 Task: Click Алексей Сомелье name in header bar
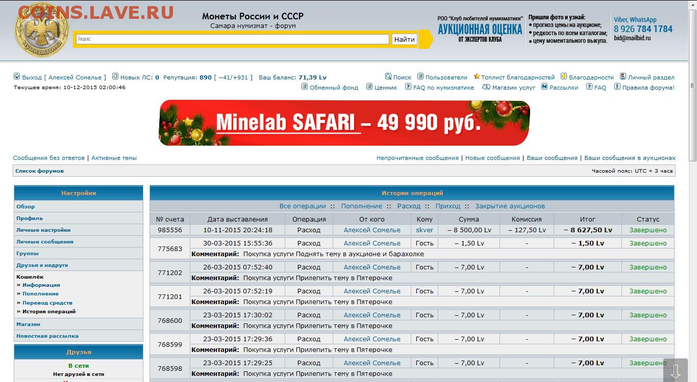pyautogui.click(x=75, y=77)
